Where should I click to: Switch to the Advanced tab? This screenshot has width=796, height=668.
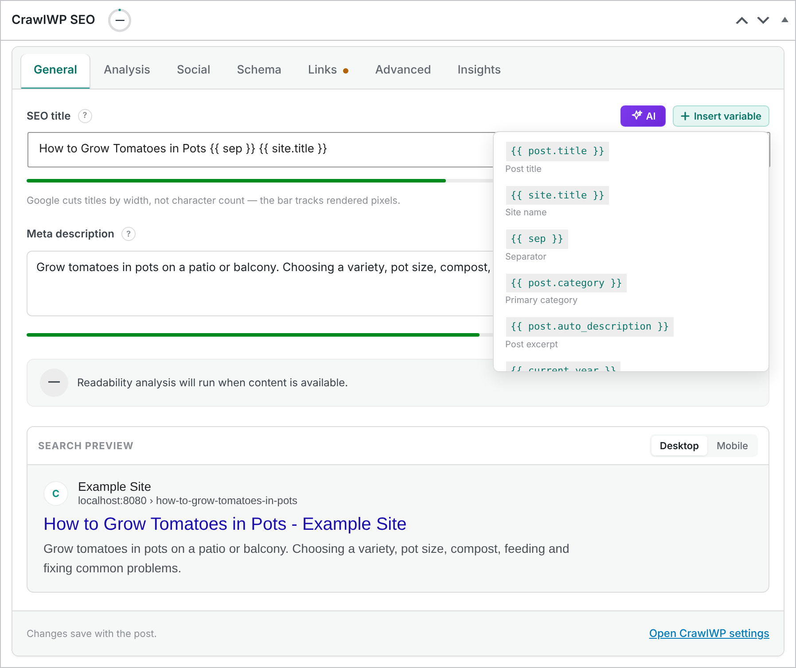point(403,70)
